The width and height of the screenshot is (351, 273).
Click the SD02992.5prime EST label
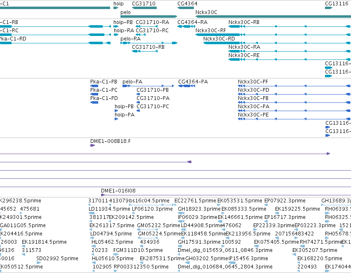coord(57,259)
